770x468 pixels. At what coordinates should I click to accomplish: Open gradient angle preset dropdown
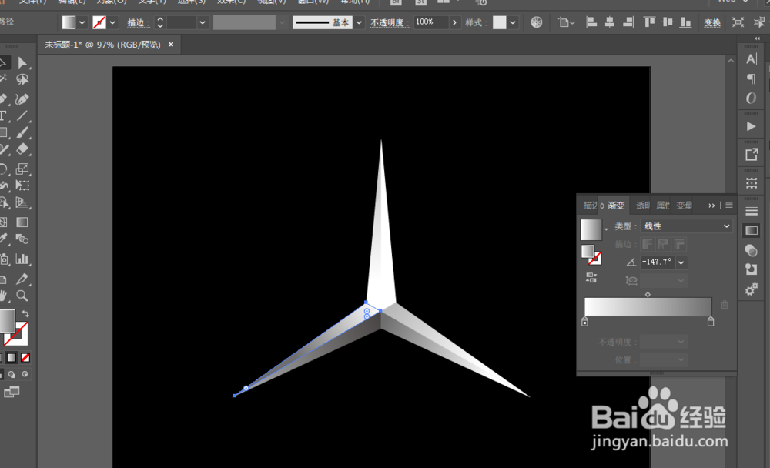[x=681, y=262]
